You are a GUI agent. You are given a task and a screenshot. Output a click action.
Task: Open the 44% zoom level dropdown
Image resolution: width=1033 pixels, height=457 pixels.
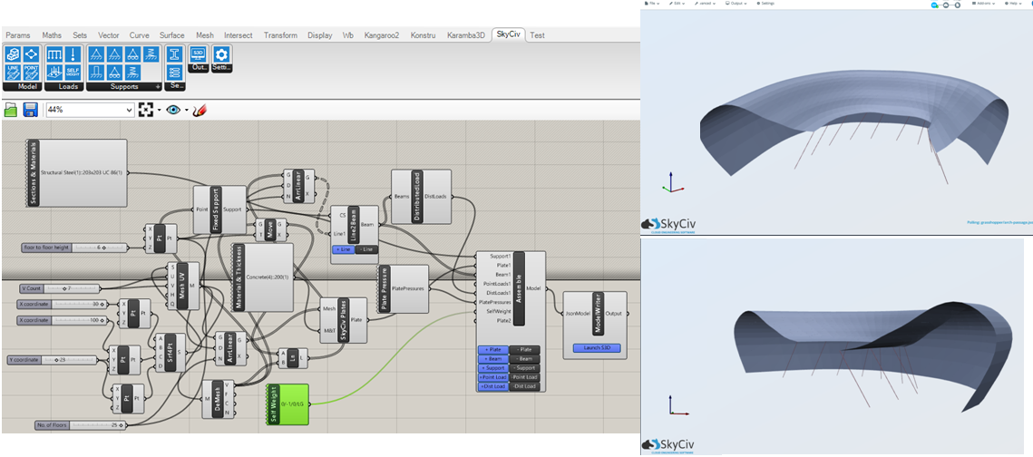[x=128, y=110]
